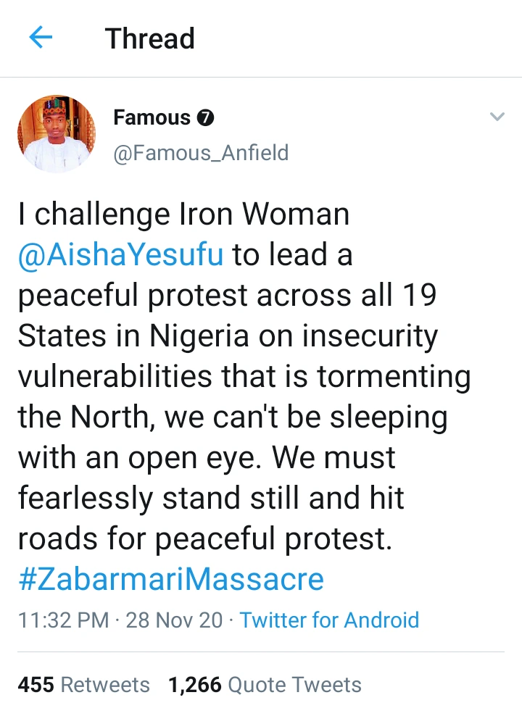This screenshot has width=522, height=716.
Task: View the 455 Retweets list
Action: pos(83,685)
